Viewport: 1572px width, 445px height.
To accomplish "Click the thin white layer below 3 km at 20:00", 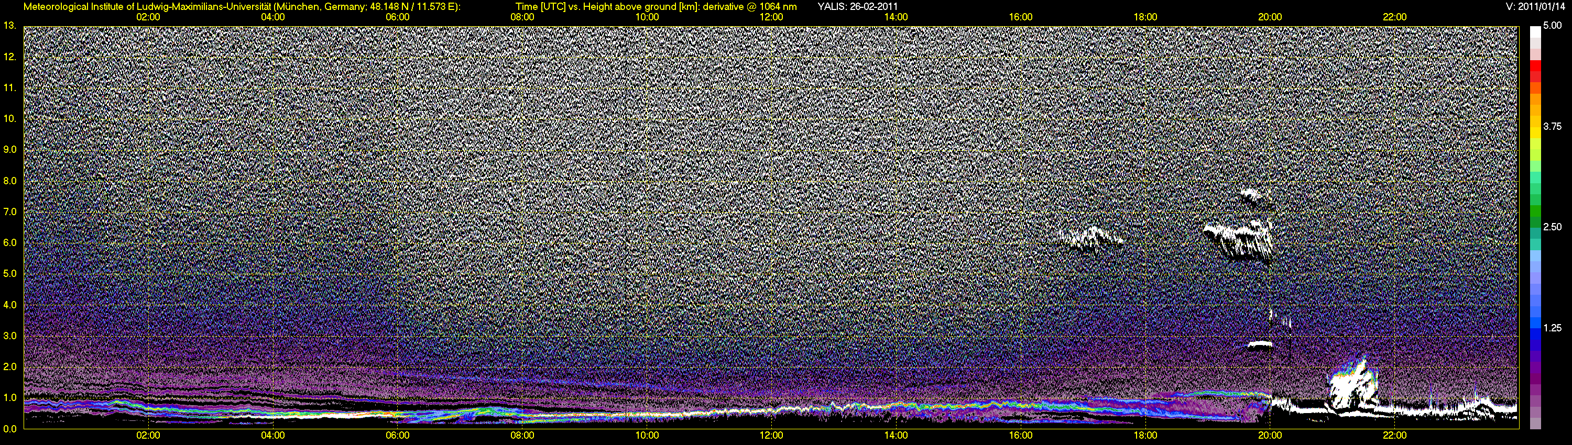I will point(1260,344).
